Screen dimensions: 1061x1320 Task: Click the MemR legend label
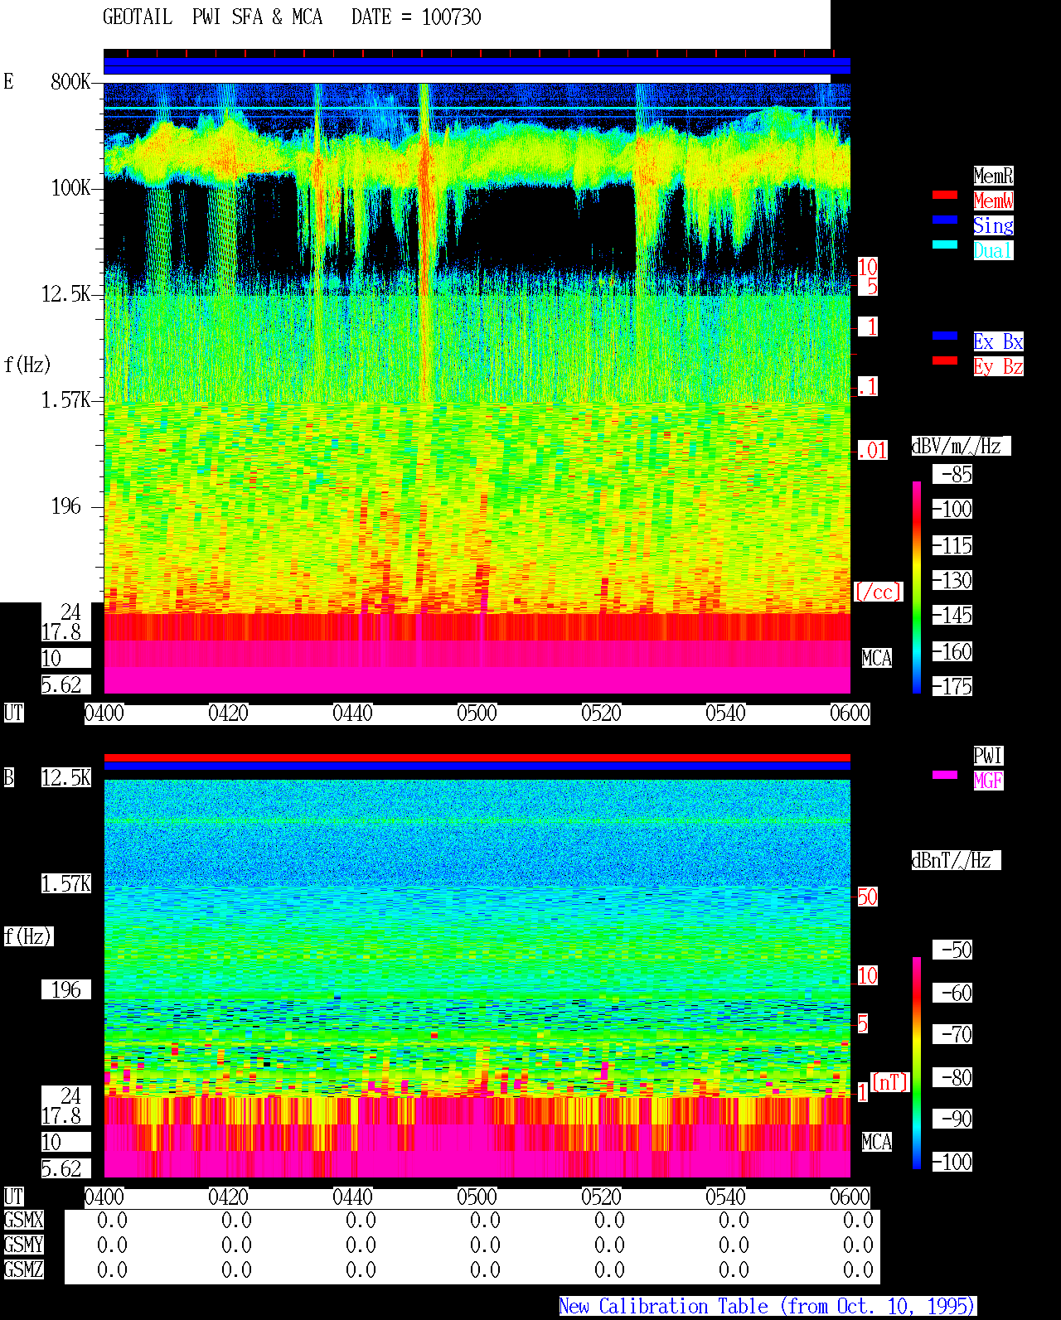click(x=993, y=176)
